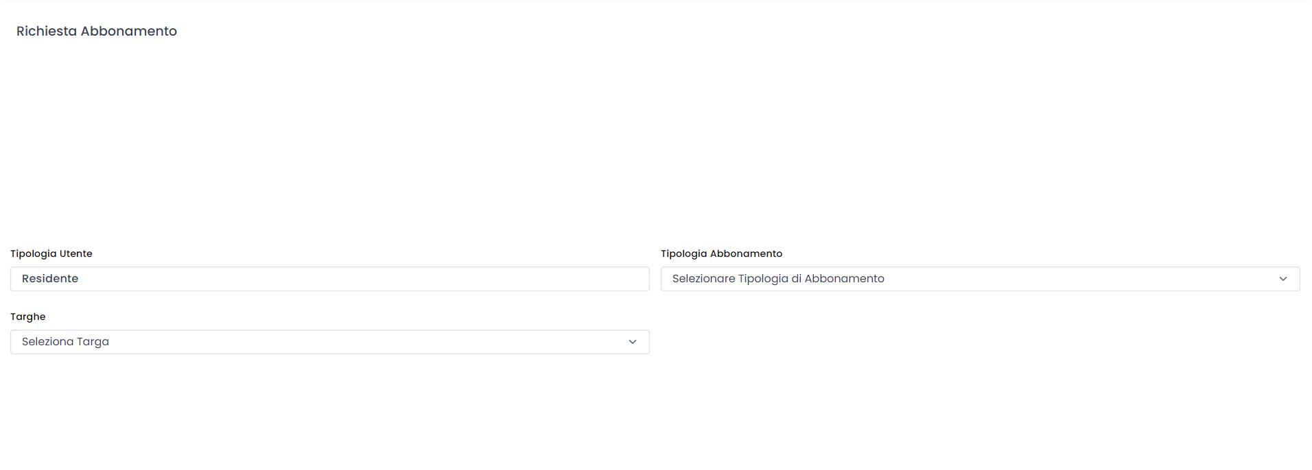Click the Targhe label
The image size is (1312, 470).
coord(28,317)
